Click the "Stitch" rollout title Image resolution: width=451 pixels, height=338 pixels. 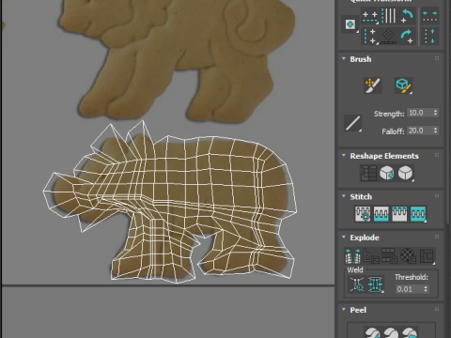(361, 196)
